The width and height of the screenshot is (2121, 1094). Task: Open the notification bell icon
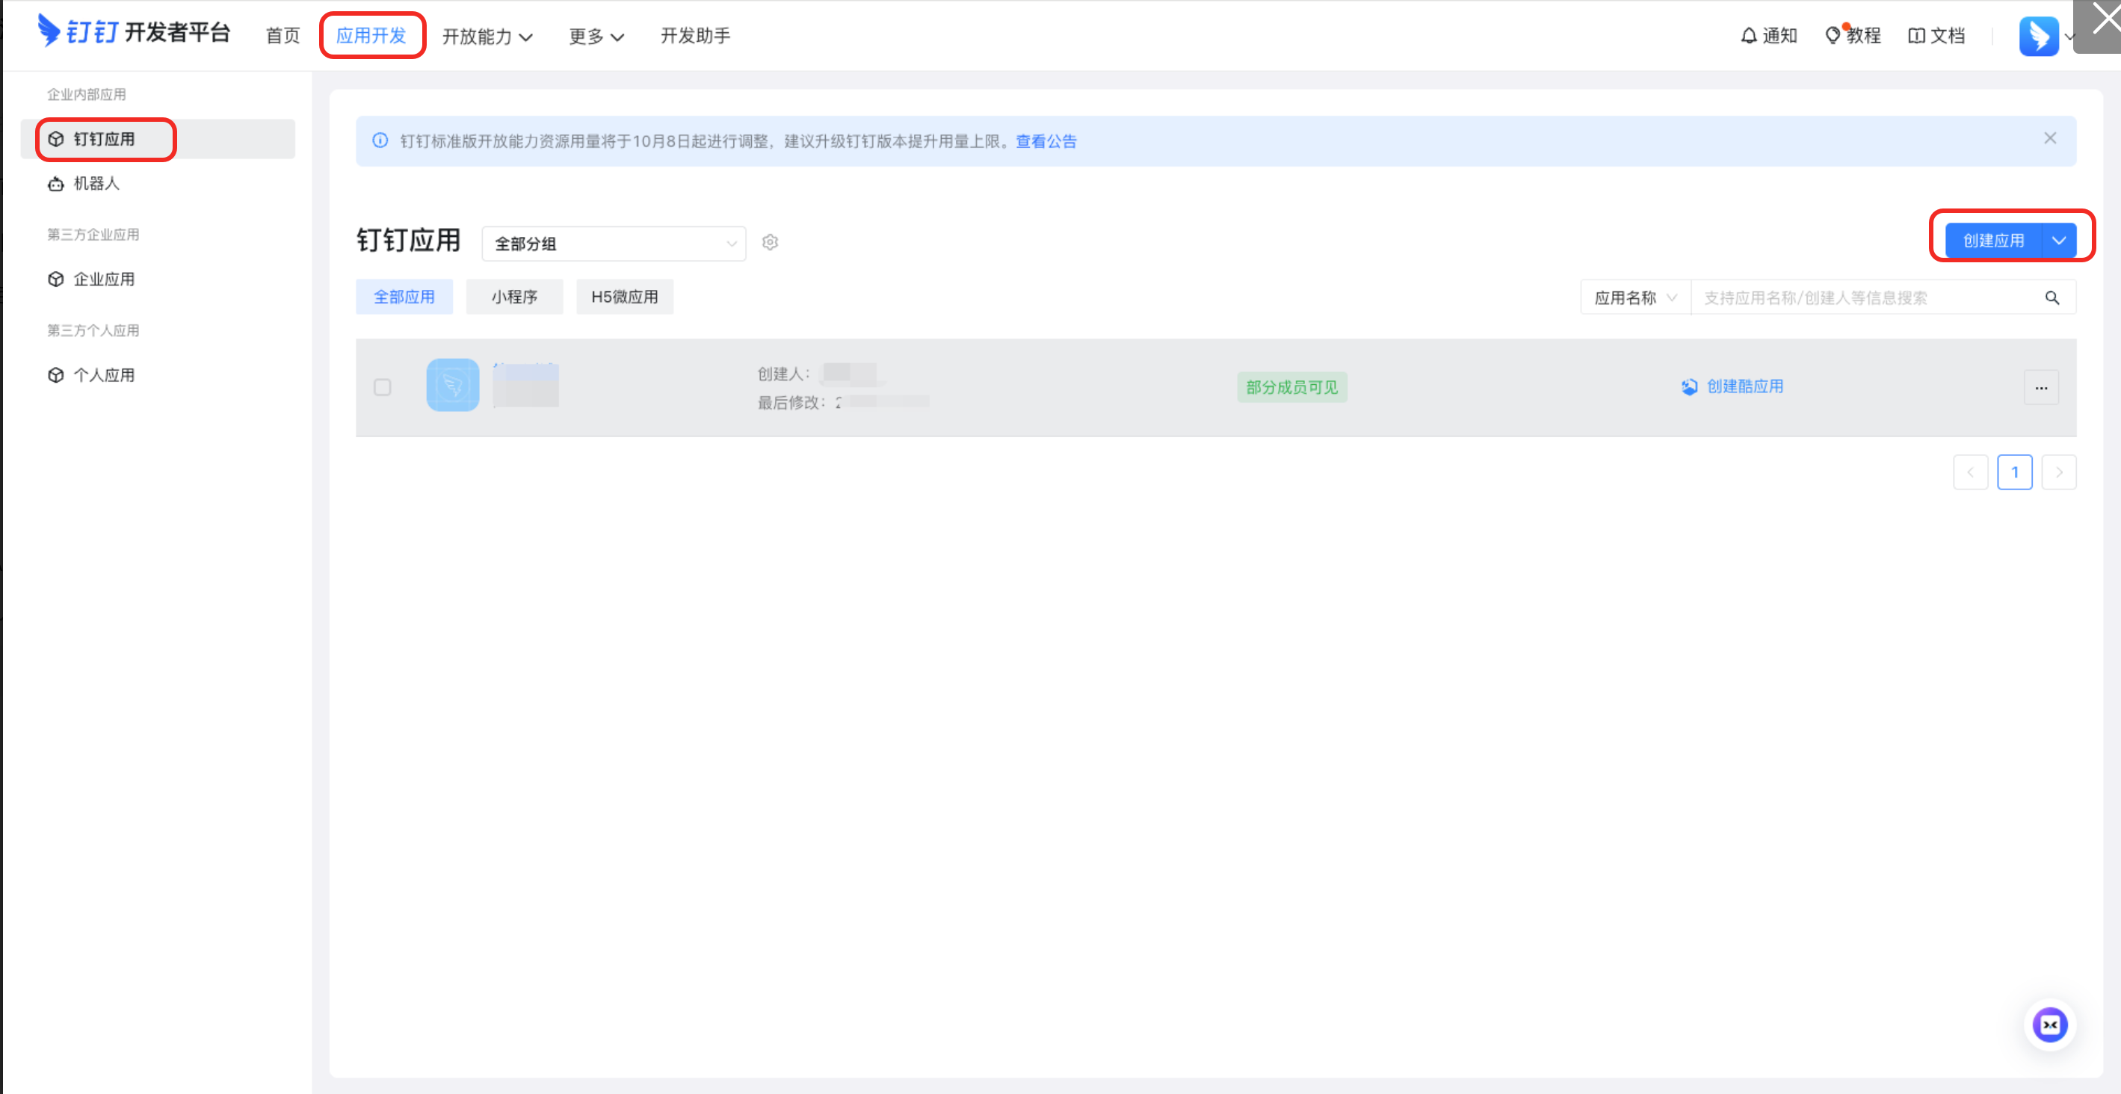pos(1748,35)
